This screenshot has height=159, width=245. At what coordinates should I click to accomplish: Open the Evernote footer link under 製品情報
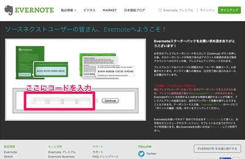click(11, 152)
